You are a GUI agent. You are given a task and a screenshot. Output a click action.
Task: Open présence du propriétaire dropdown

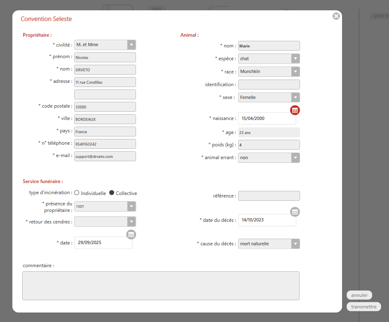(x=131, y=206)
